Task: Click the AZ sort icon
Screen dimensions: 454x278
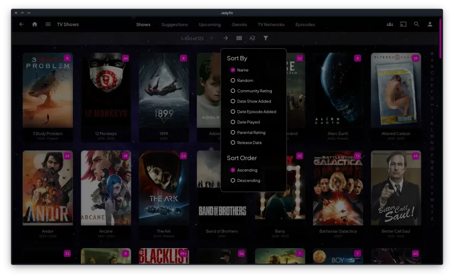Action: tap(252, 38)
